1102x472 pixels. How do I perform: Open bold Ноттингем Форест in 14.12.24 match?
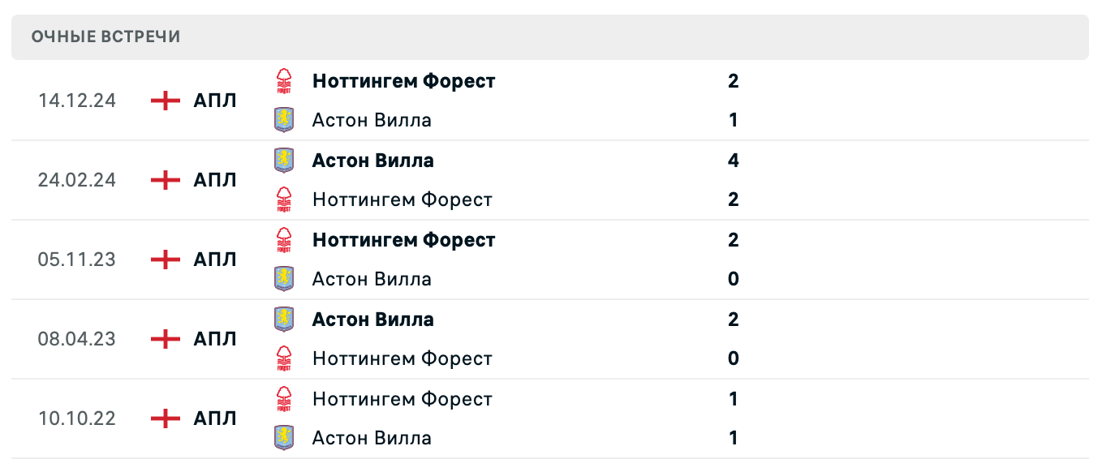pyautogui.click(x=403, y=81)
